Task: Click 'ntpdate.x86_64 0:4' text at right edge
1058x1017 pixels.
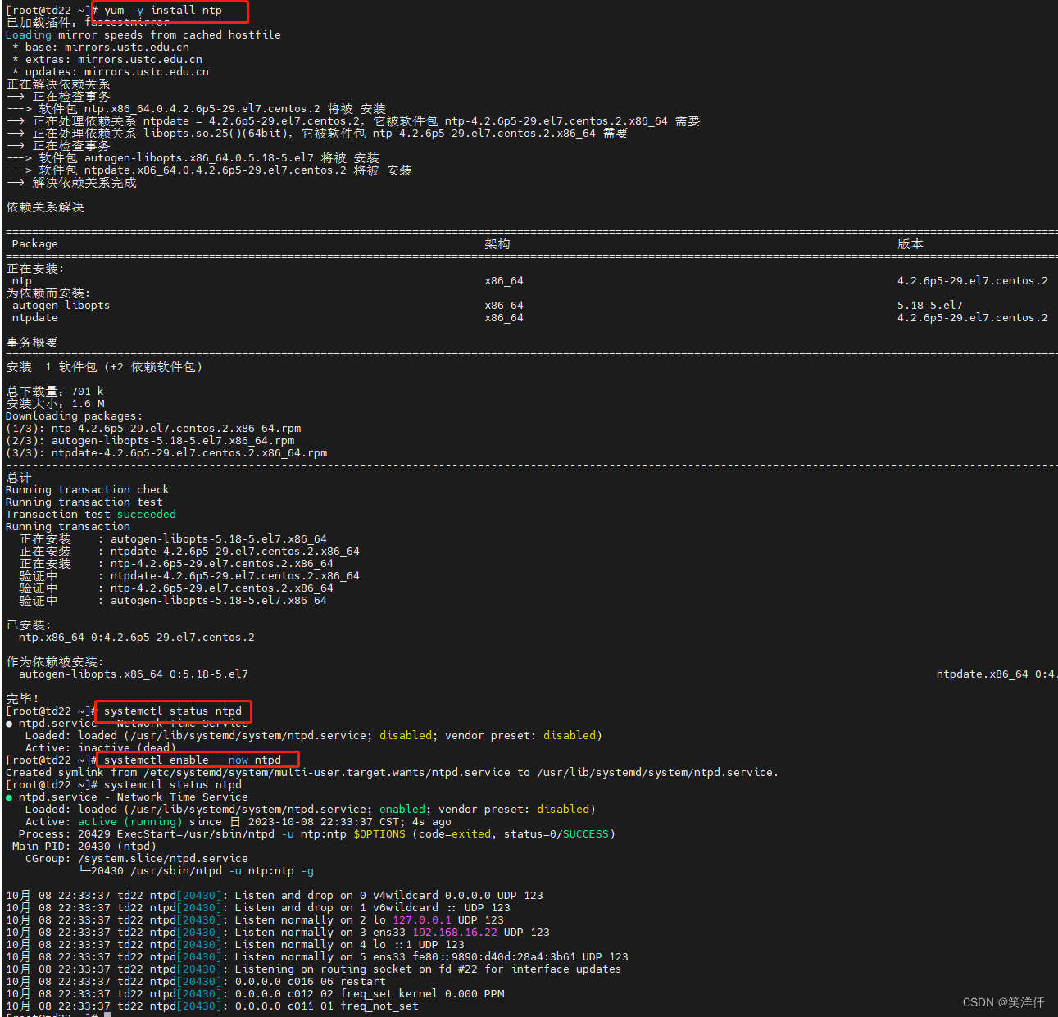Action: [x=996, y=674]
